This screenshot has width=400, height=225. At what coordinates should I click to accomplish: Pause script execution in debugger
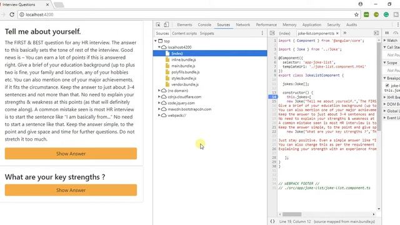click(387, 33)
